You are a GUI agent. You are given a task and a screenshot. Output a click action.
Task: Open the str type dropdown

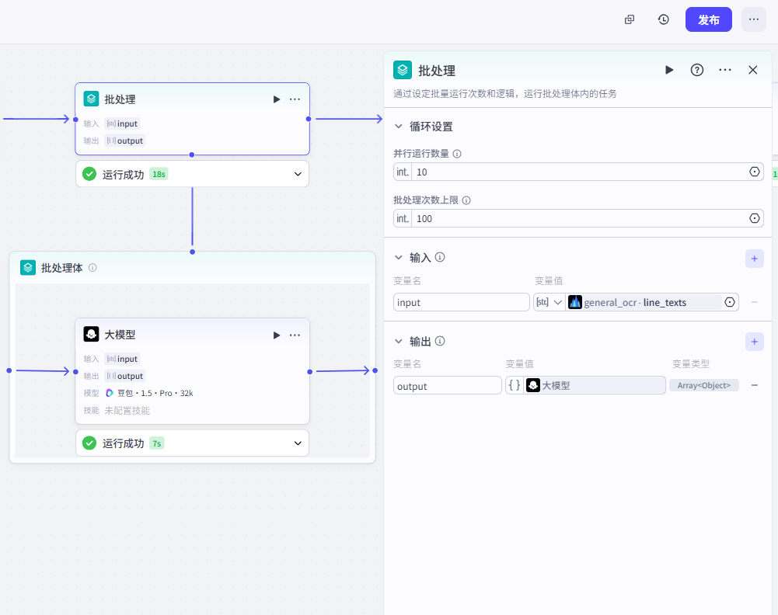click(x=549, y=302)
